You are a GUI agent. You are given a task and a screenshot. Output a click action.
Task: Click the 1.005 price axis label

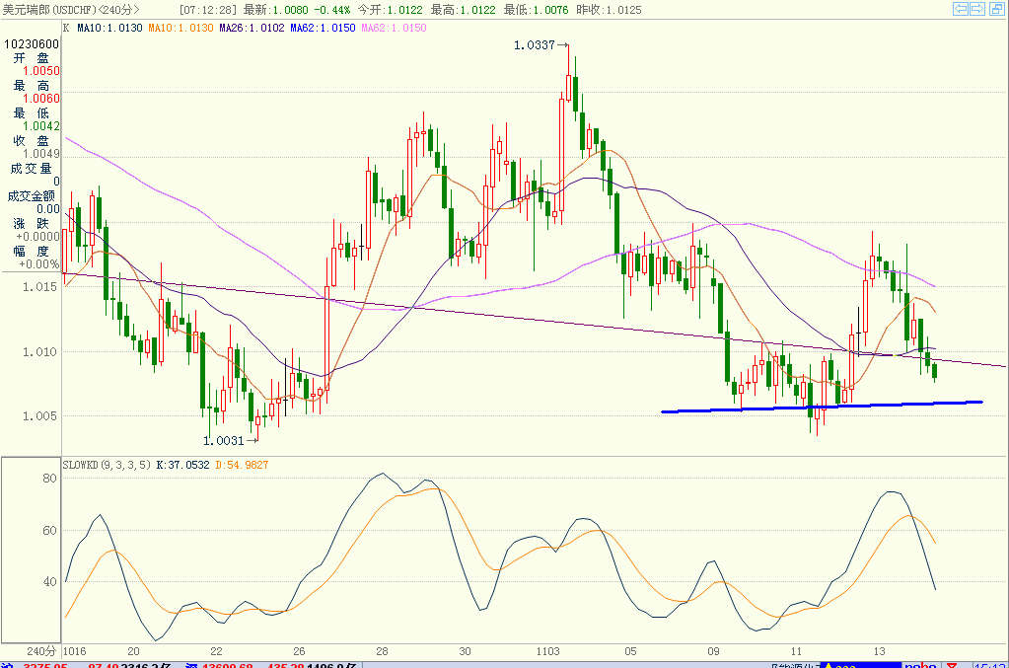coord(39,416)
